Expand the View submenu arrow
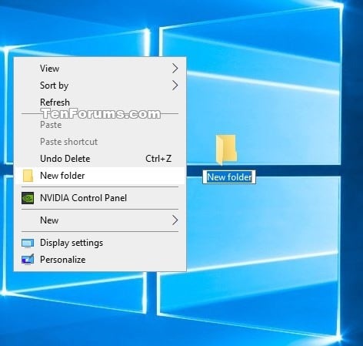Viewport: 363px width, 346px height. click(x=175, y=69)
